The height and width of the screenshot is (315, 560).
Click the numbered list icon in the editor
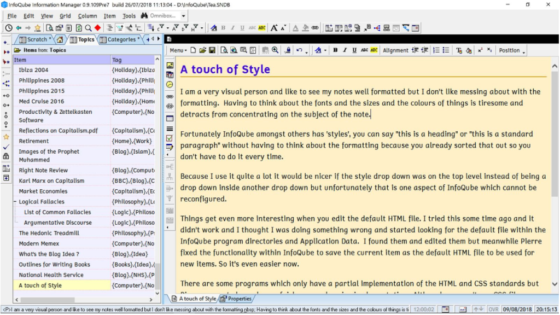(436, 50)
